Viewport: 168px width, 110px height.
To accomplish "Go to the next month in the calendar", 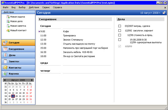I will [x=32, y=80].
